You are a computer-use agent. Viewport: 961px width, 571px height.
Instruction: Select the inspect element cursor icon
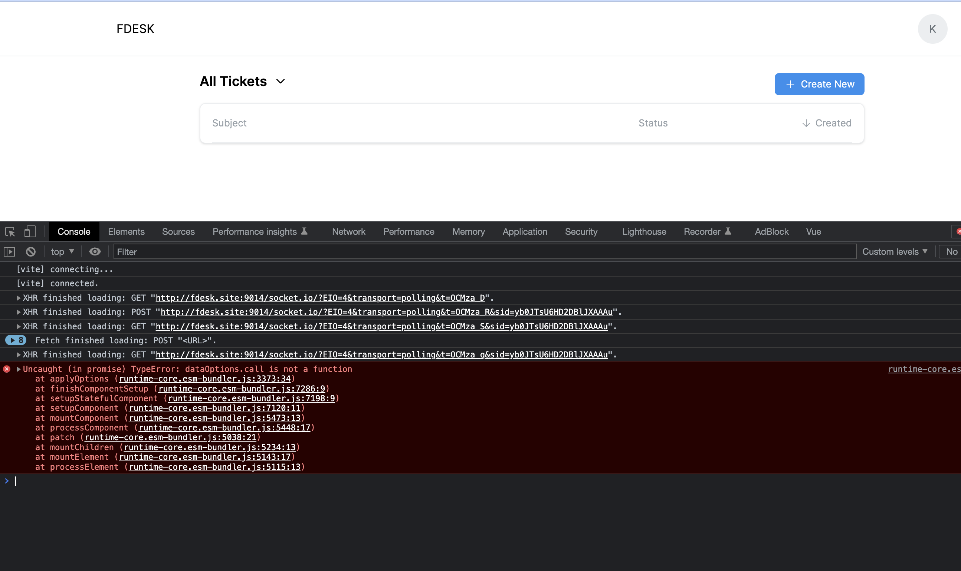9,231
